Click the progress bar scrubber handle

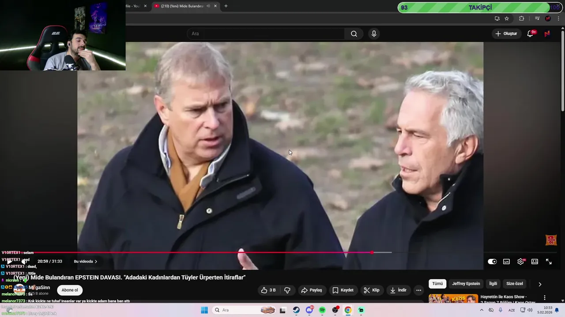[x=372, y=253]
